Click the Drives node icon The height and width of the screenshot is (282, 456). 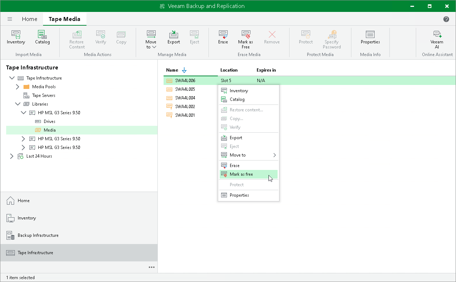pyautogui.click(x=38, y=121)
